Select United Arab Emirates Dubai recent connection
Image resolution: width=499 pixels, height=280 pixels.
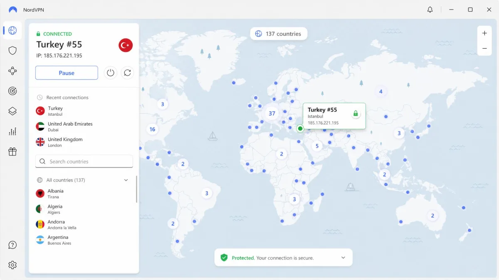pyautogui.click(x=83, y=127)
